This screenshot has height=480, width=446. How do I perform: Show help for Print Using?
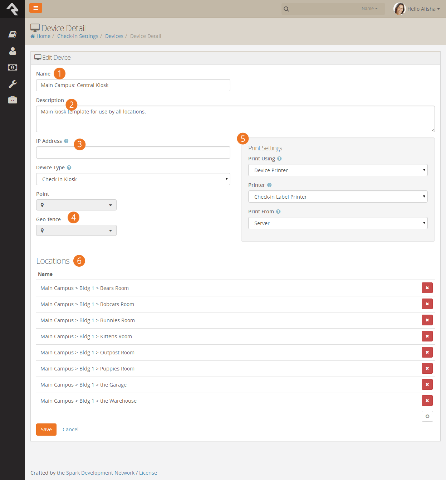[x=279, y=159]
